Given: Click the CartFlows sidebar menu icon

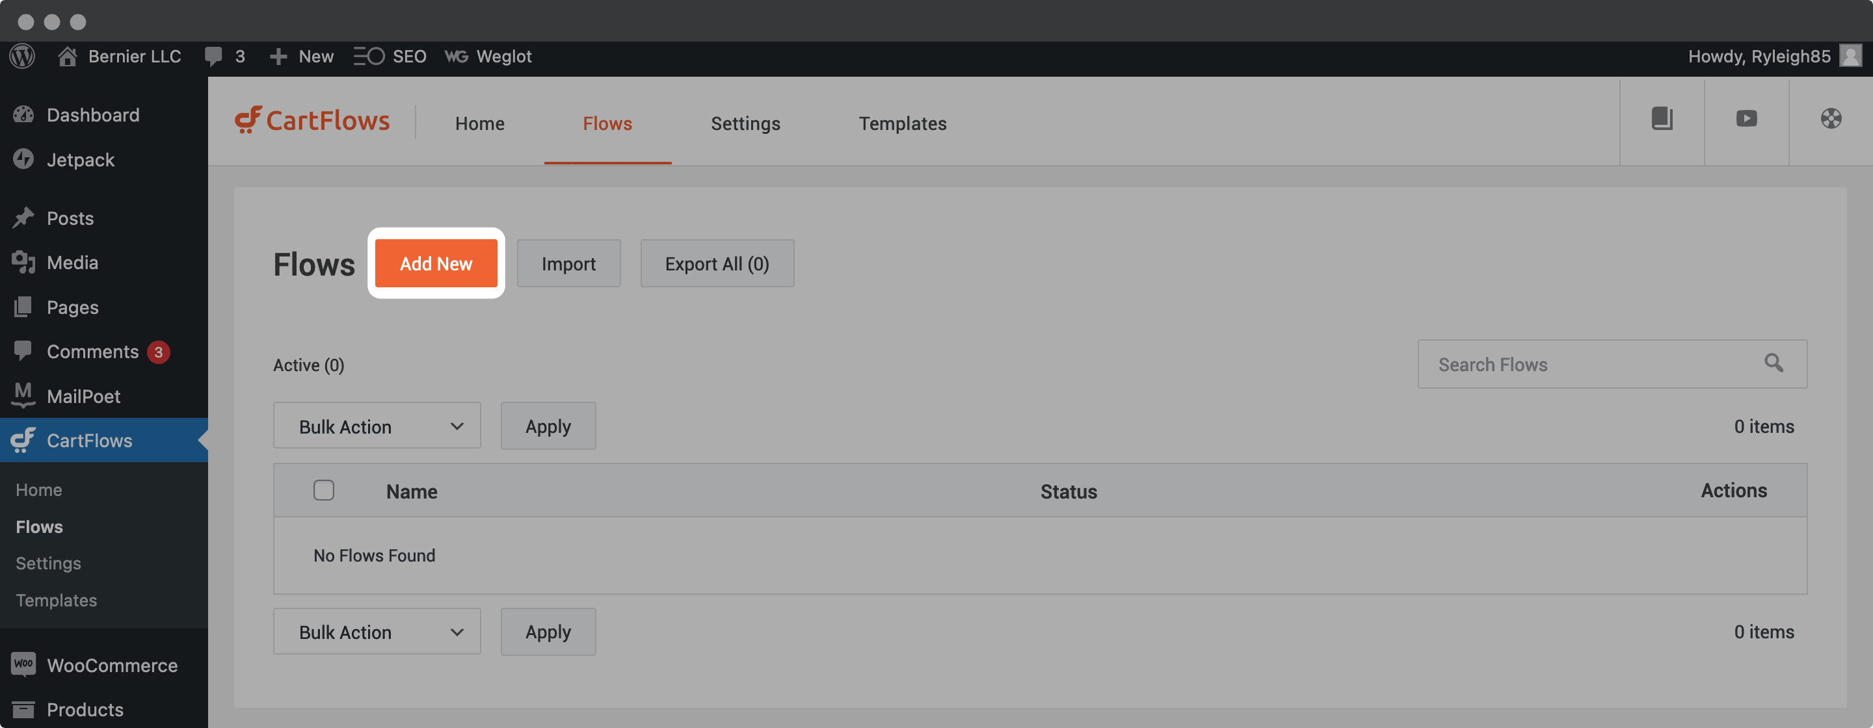Looking at the screenshot, I should point(23,441).
